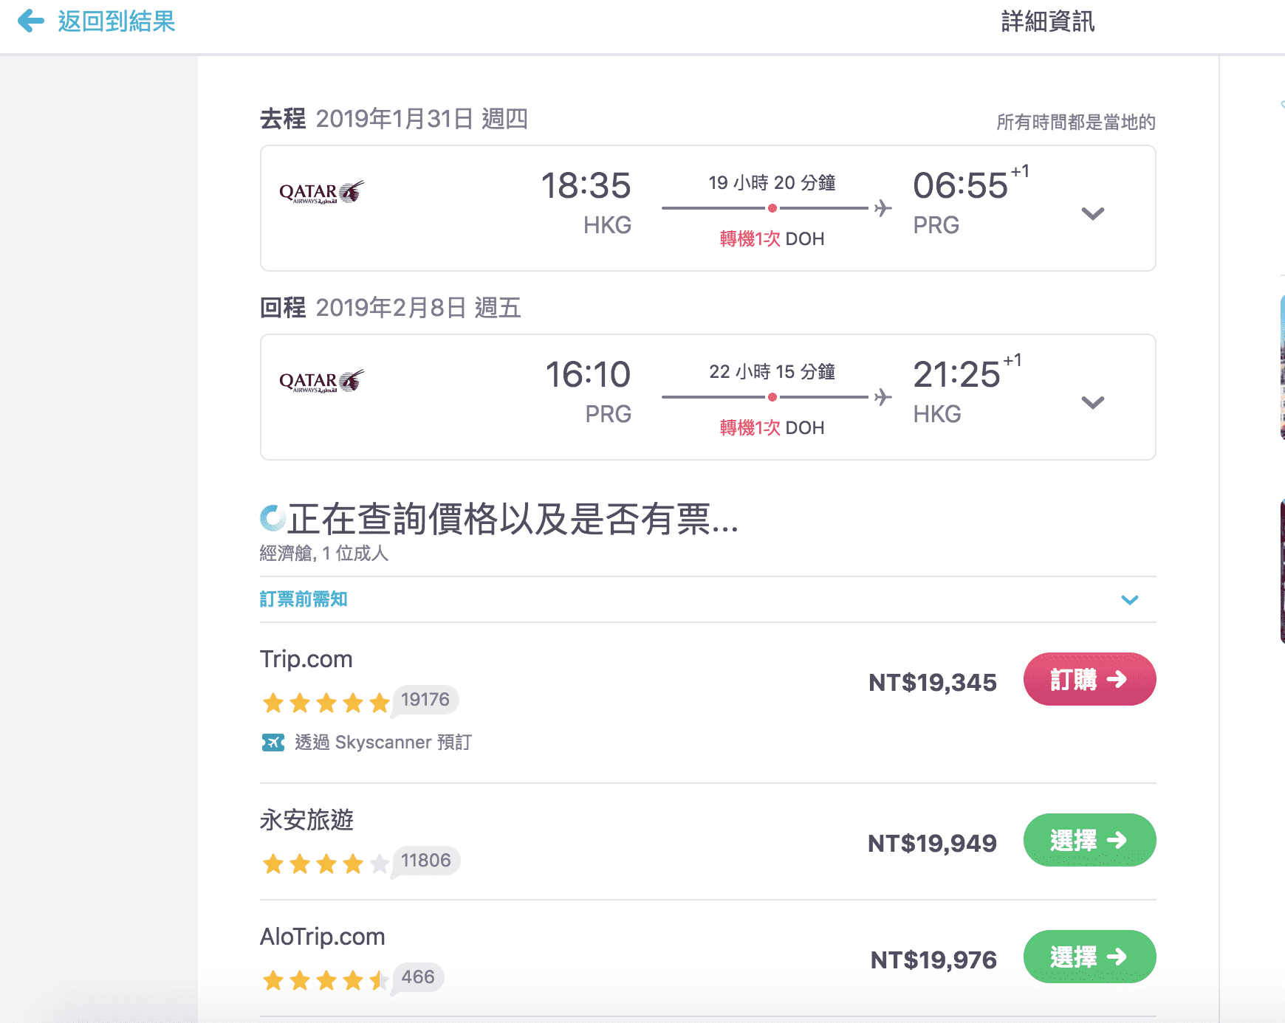Click outbound 轉機1次 DOH stopover label
Screen dimensions: 1285x1023
(x=772, y=238)
